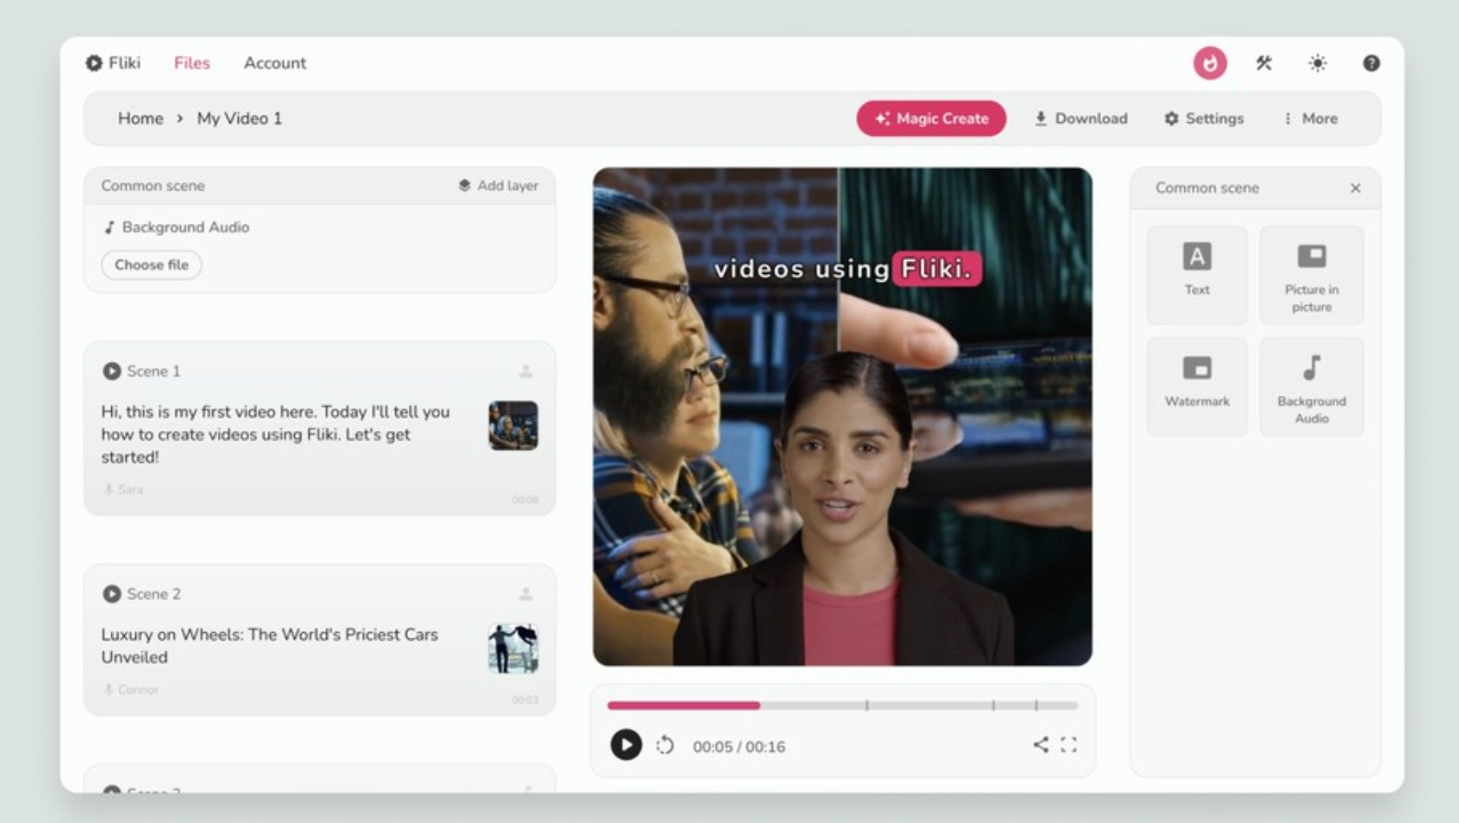Screen dimensions: 1459x823
Task: Play Scene 2 with its play icon
Action: pyautogui.click(x=111, y=594)
